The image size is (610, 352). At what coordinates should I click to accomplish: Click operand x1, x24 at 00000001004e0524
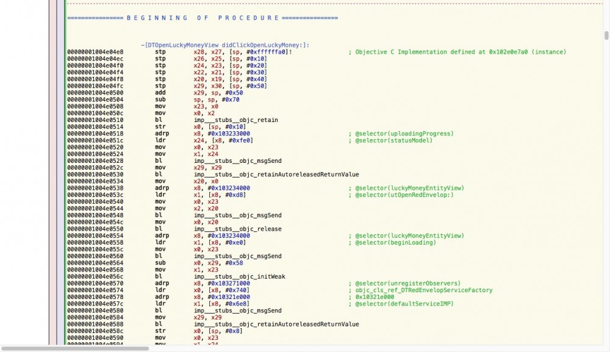click(x=206, y=154)
